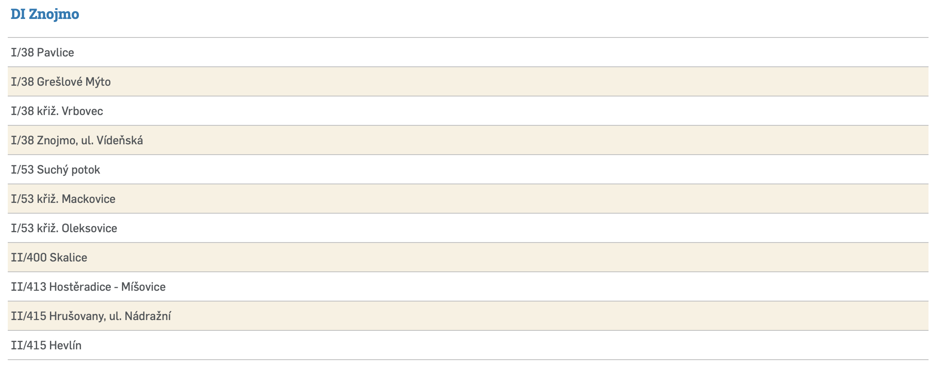Open the I/53 křiž. Mackovice entry
Image resolution: width=938 pixels, height=367 pixels.
pyautogui.click(x=63, y=199)
